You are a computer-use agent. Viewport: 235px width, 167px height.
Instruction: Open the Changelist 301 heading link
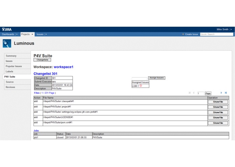[45, 74]
